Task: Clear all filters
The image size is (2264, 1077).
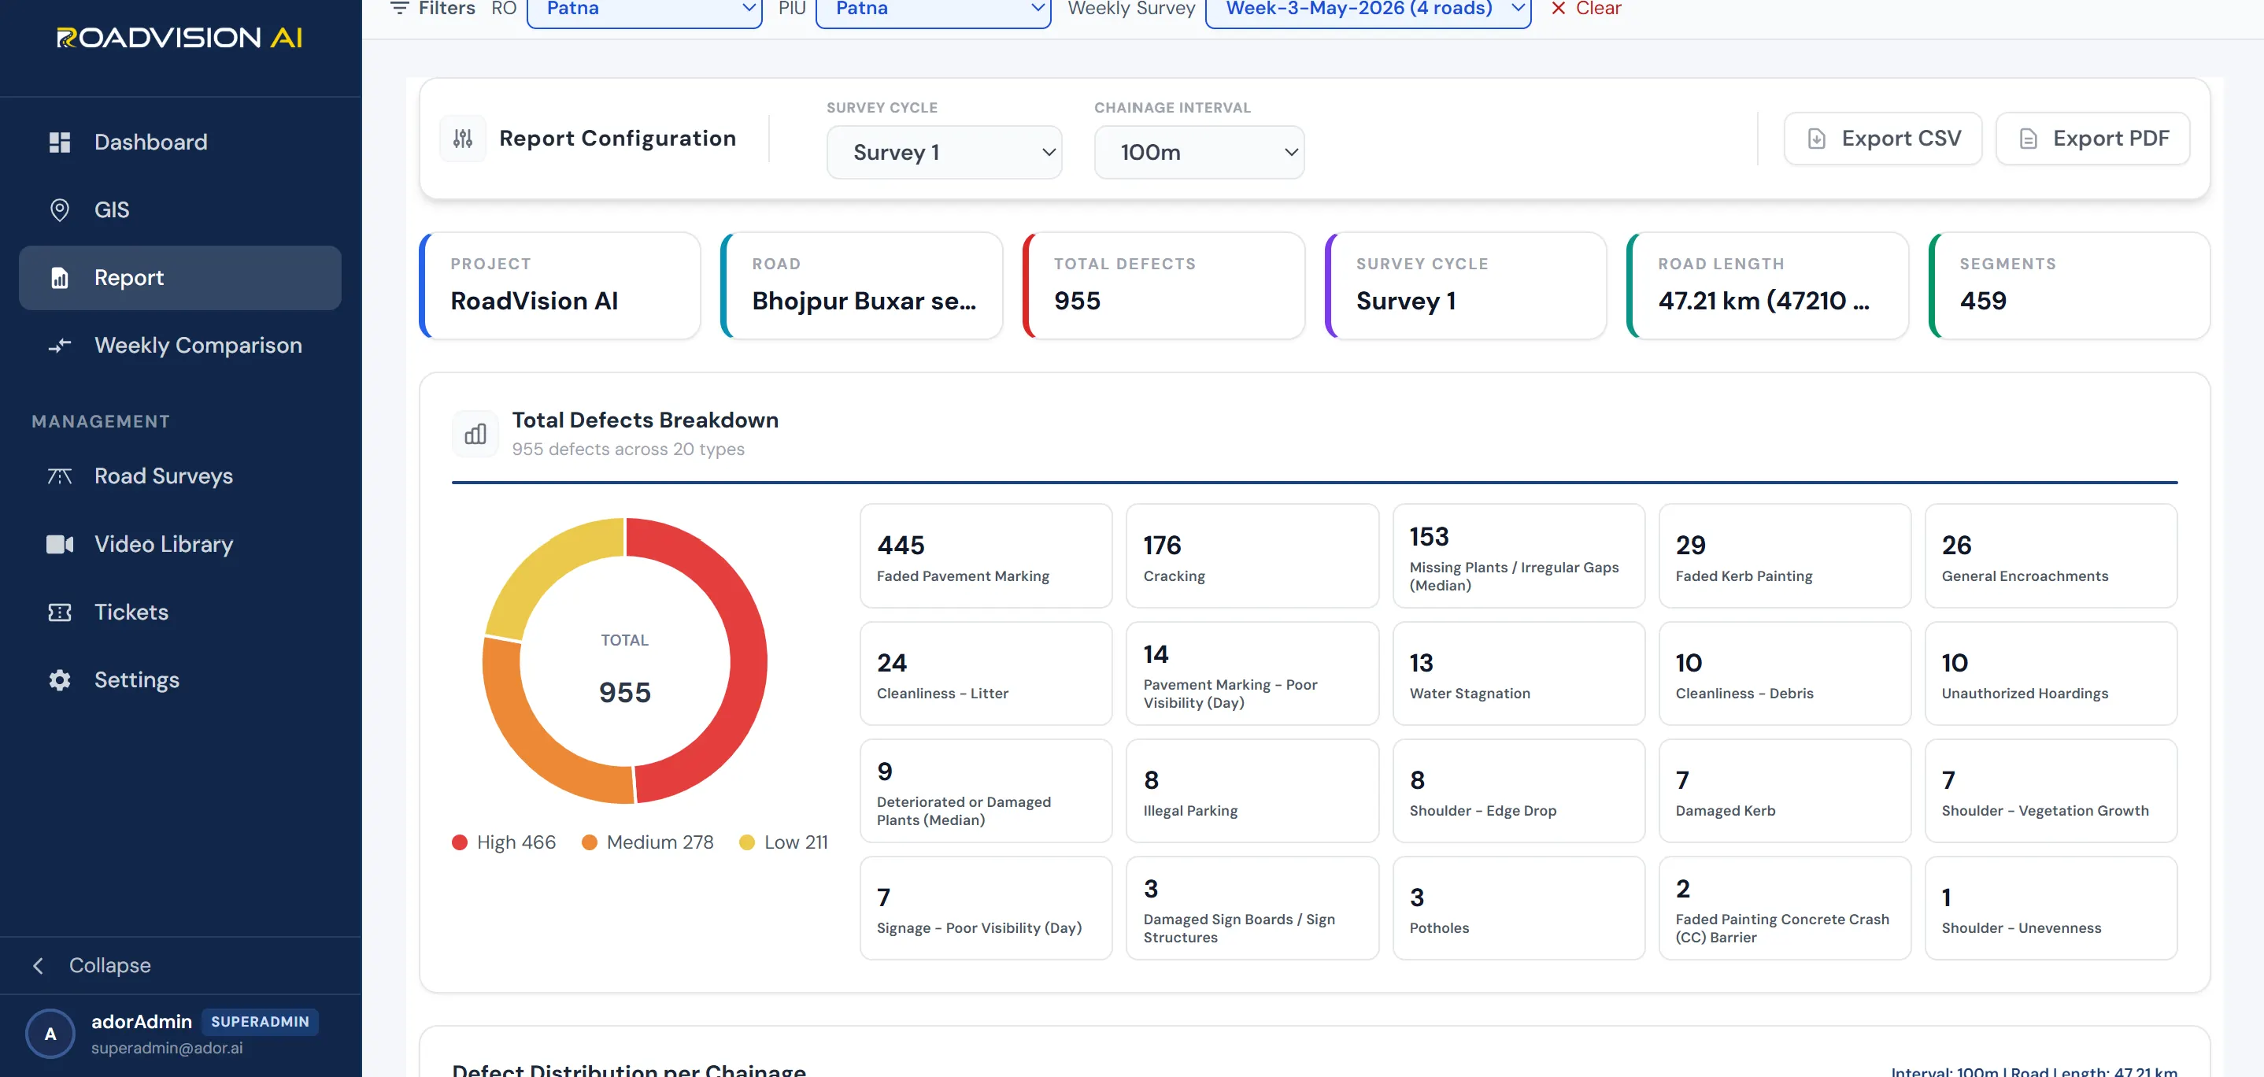Action: click(1585, 8)
